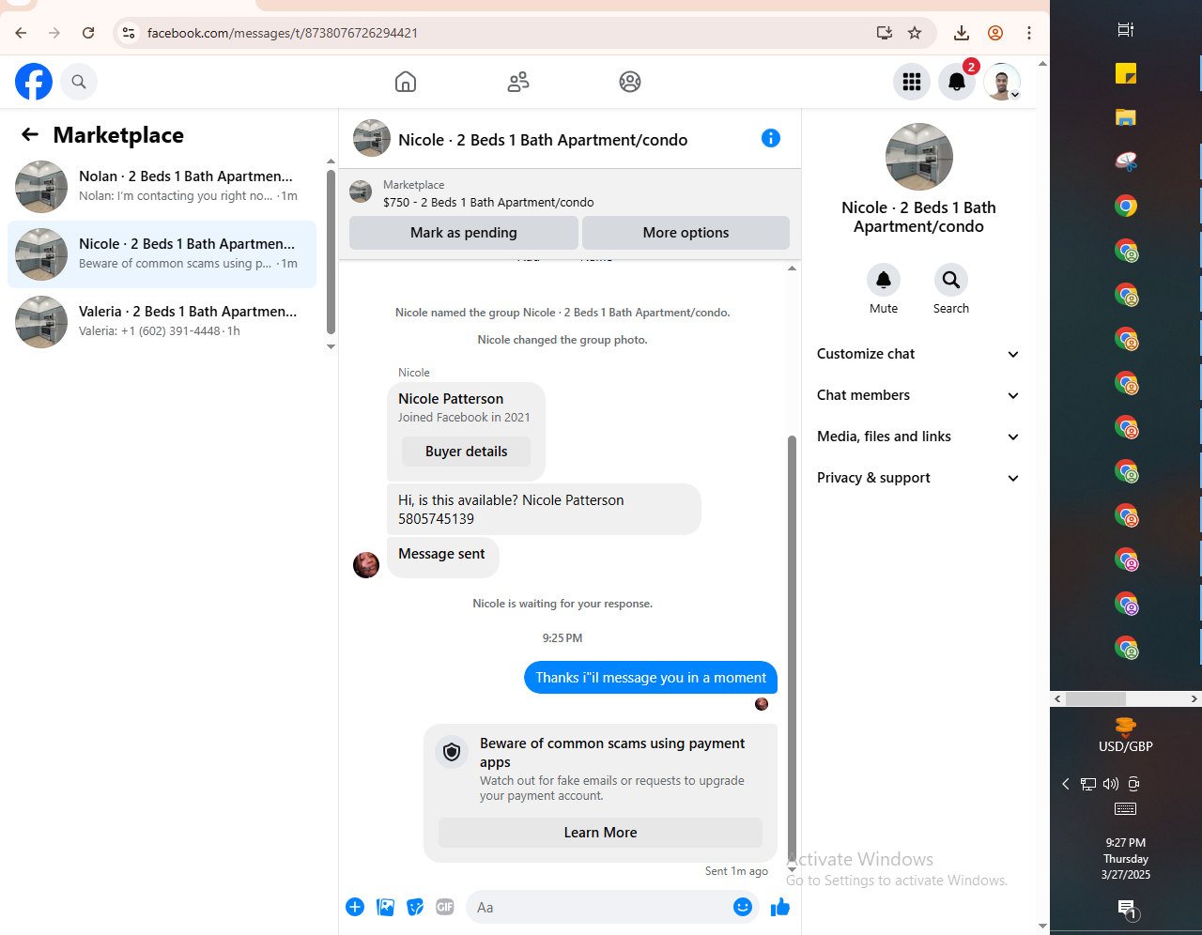Expand the Chat members section

[918, 395]
